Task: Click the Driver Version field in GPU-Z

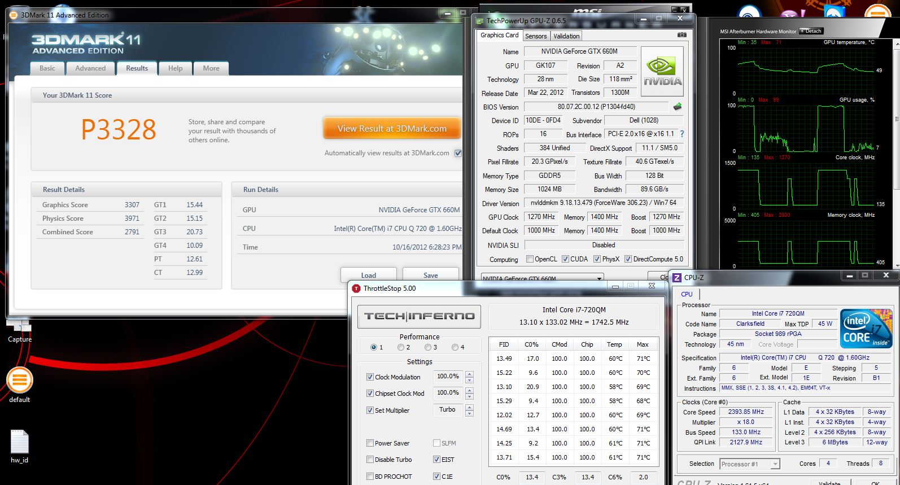Action: pos(604,203)
